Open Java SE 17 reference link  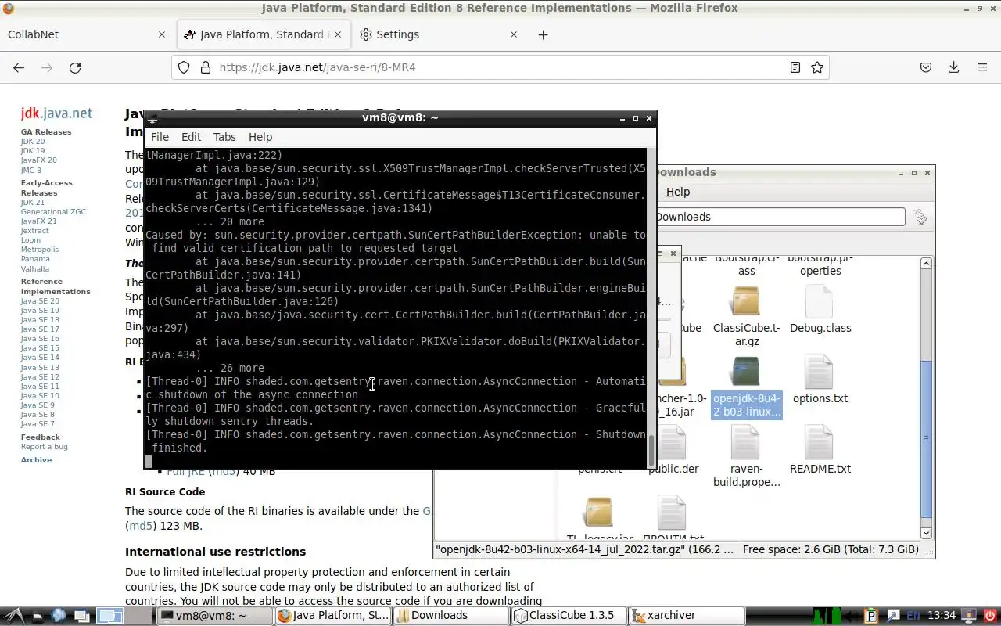click(40, 329)
